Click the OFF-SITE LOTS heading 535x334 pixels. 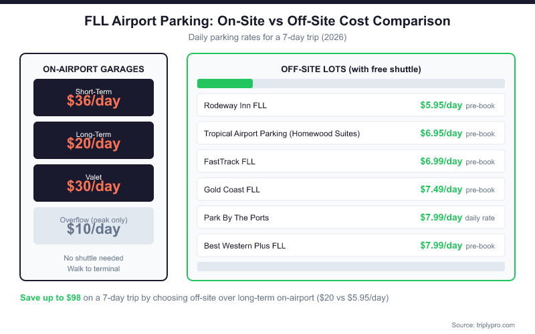pos(350,69)
